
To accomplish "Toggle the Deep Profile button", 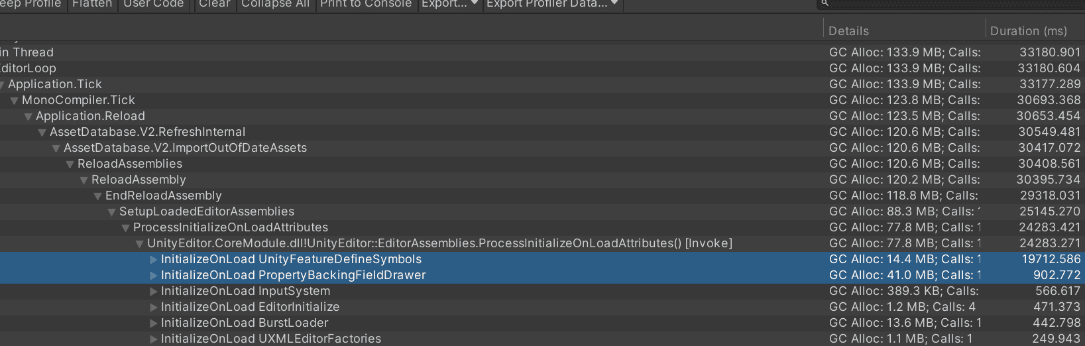I will pyautogui.click(x=32, y=5).
